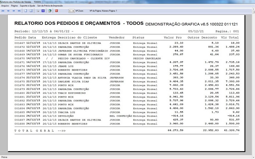Click the report title RELATORIO DOS PEDIDOS
Screen dimensions: 255x159
pos(79,23)
